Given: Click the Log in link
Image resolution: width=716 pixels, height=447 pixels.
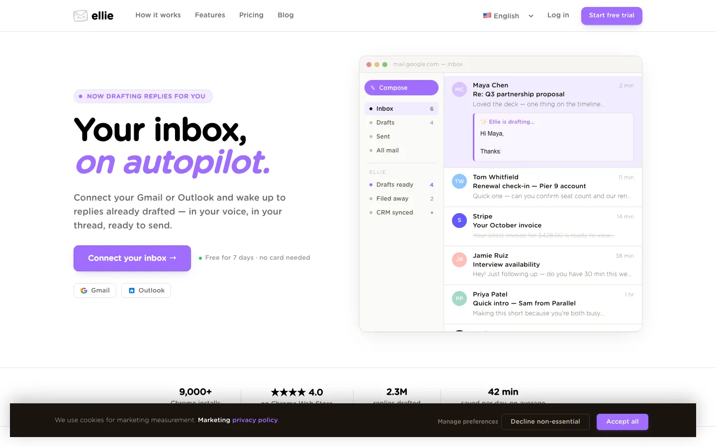Looking at the screenshot, I should [558, 15].
